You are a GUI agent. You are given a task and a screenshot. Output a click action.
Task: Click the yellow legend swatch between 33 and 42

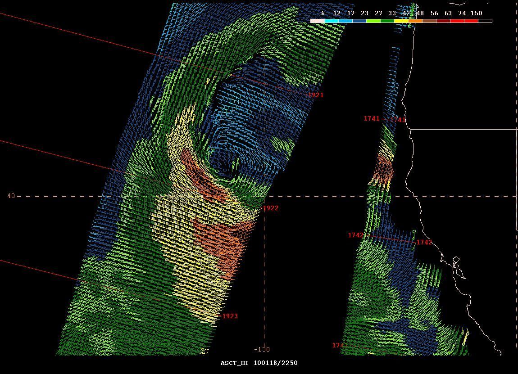[x=401, y=21]
